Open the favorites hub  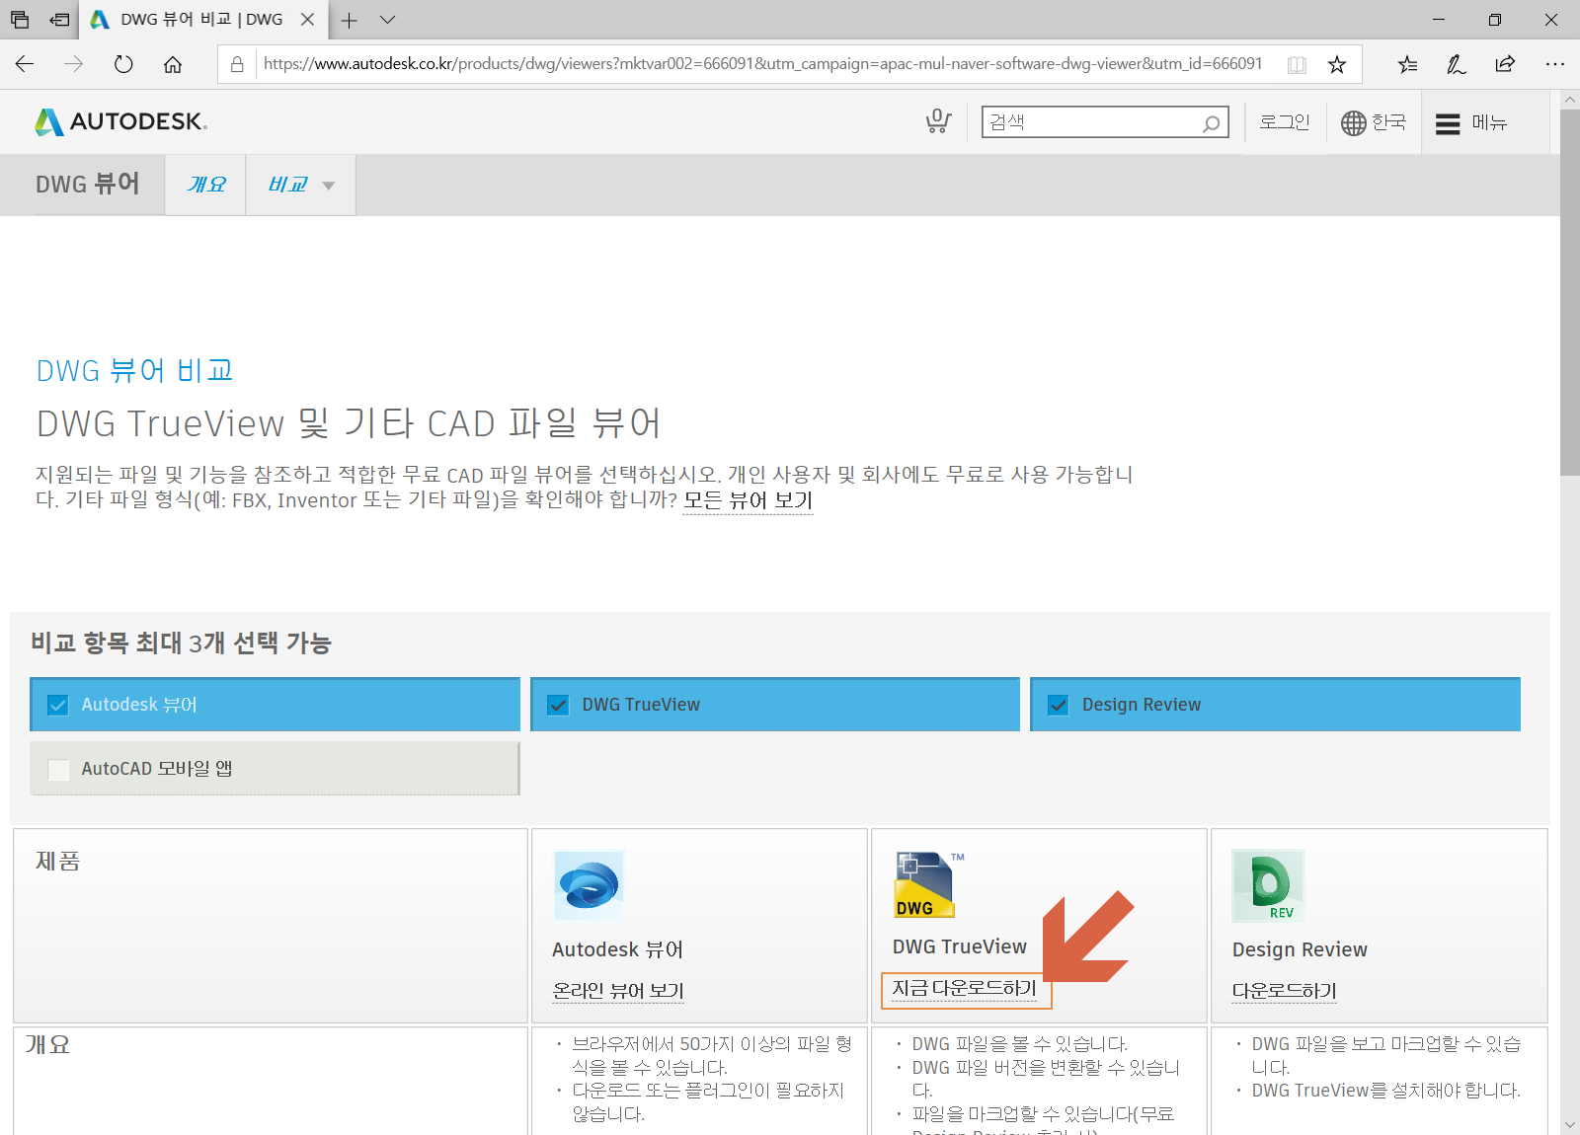tap(1408, 64)
